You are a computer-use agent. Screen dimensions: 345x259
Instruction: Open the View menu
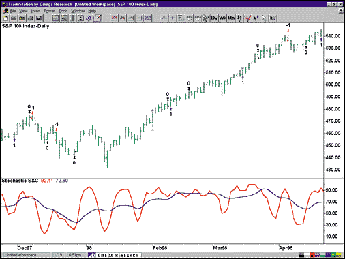(x=23, y=11)
